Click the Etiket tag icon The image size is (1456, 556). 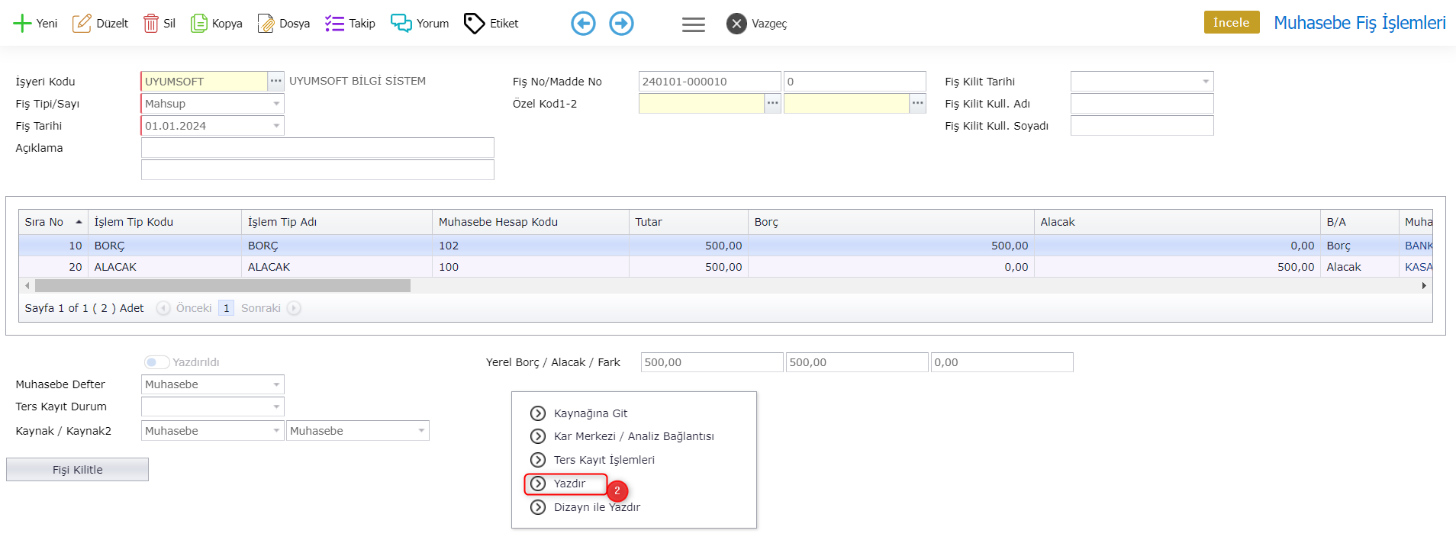point(475,24)
